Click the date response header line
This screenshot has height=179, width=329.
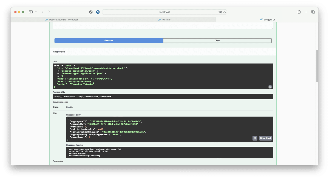(x=89, y=151)
